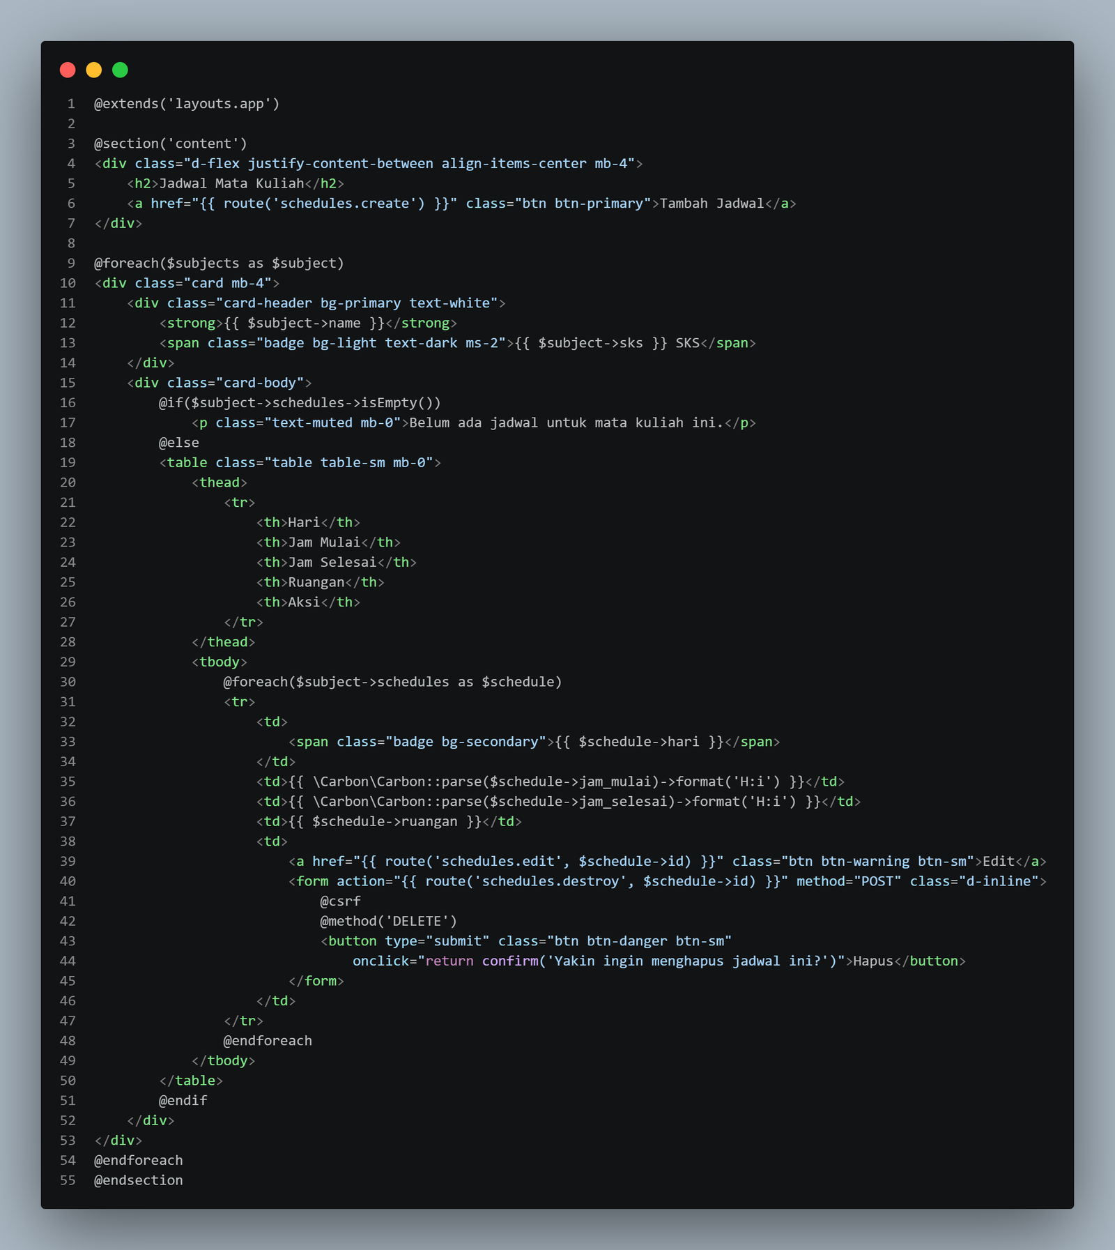Click the 'Tambah Jadwal' link text

tap(712, 204)
